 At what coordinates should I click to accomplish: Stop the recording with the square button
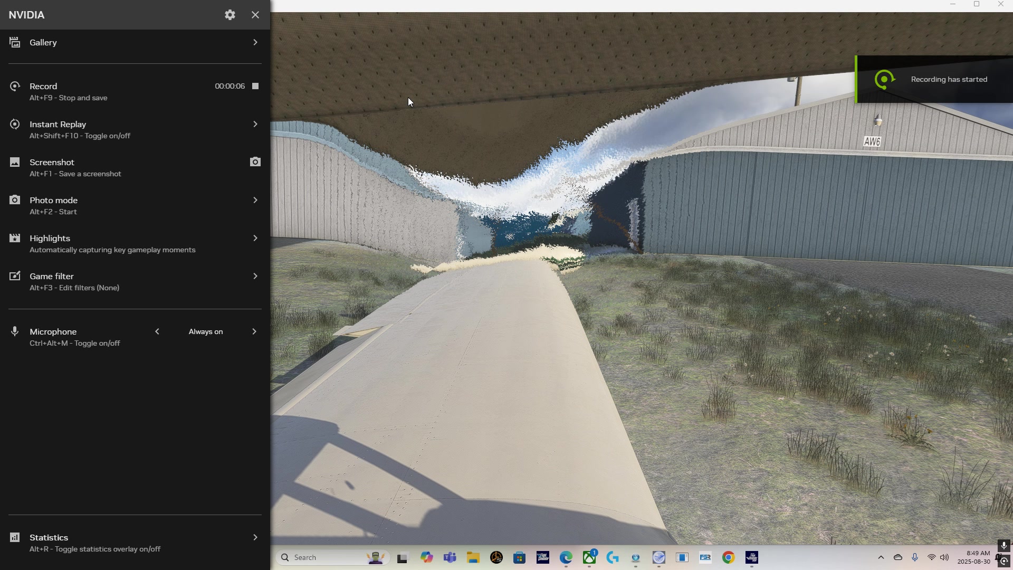(x=255, y=86)
